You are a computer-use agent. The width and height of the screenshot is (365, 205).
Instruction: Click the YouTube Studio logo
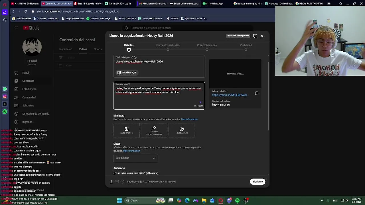click(31, 28)
